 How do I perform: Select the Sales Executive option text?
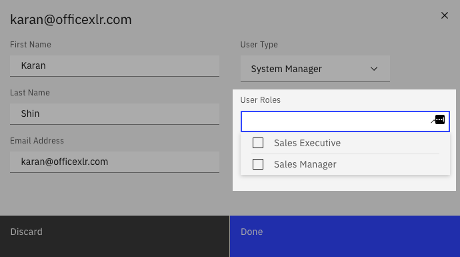pos(307,143)
